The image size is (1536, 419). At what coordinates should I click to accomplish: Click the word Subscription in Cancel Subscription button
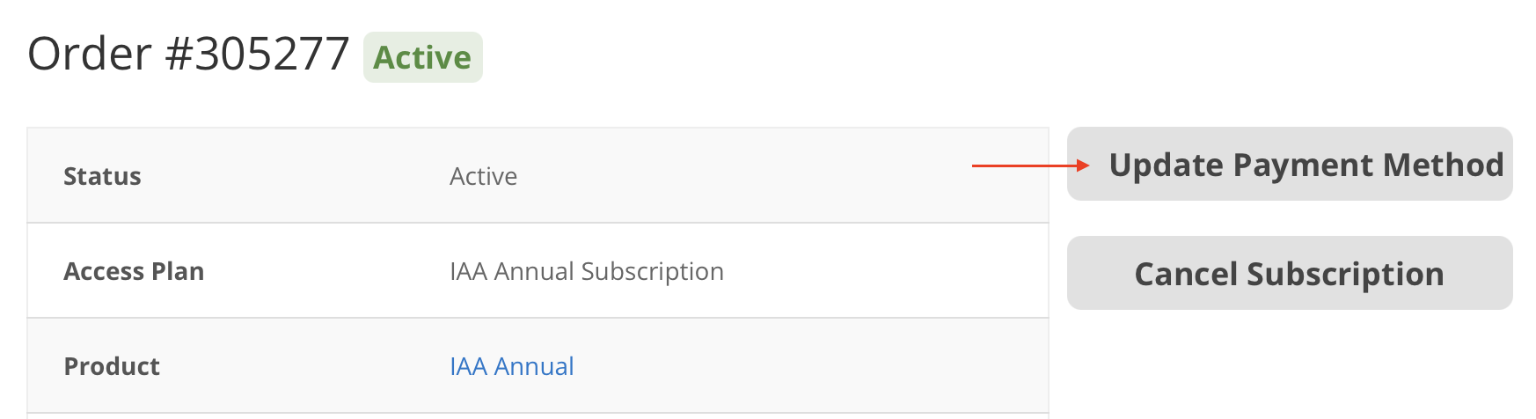(1345, 274)
